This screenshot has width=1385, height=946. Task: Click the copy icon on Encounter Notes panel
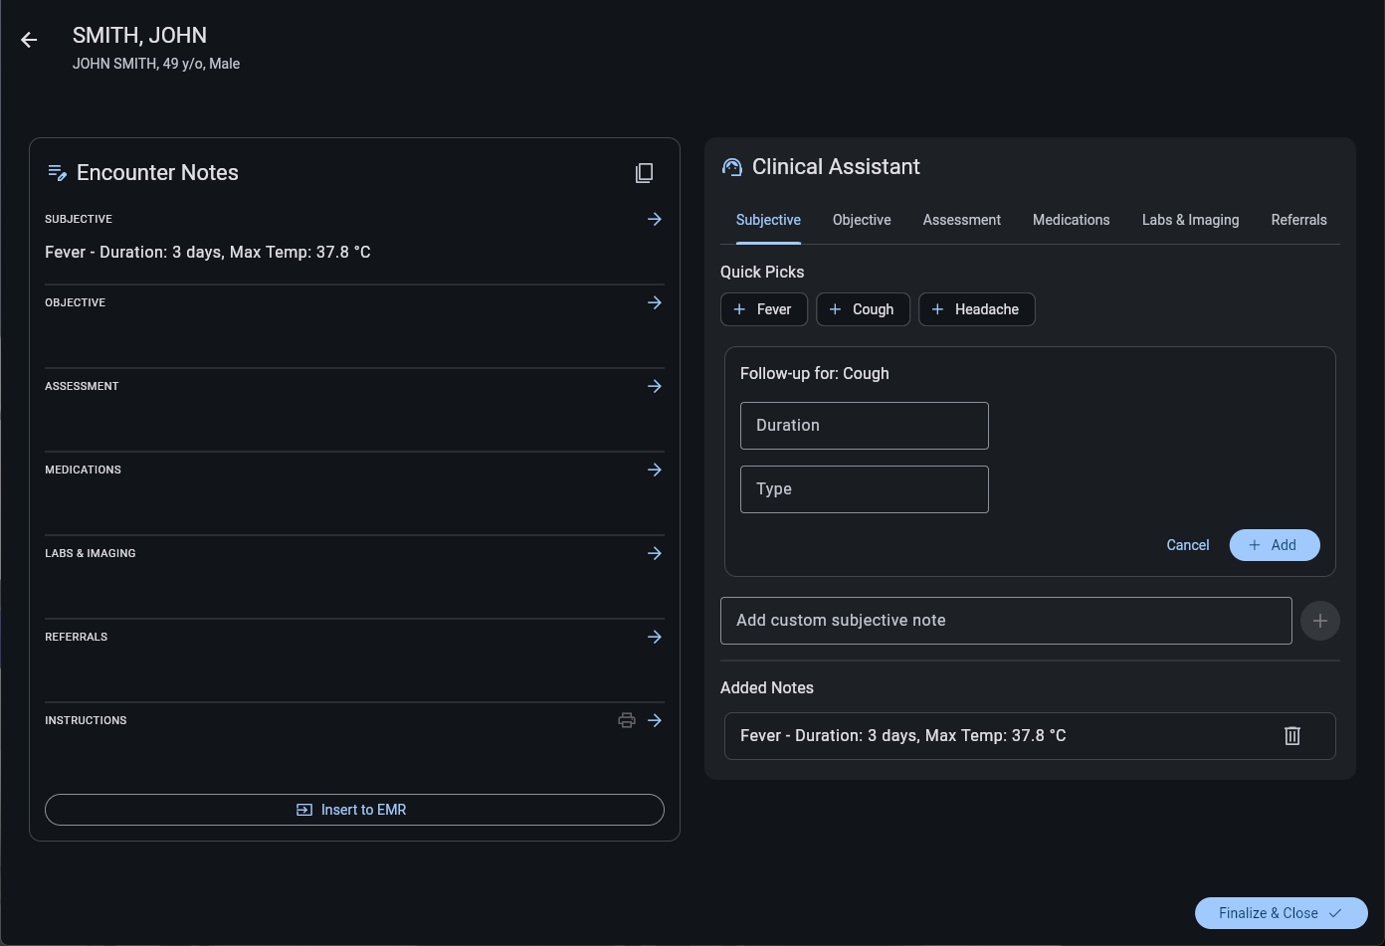[644, 172]
